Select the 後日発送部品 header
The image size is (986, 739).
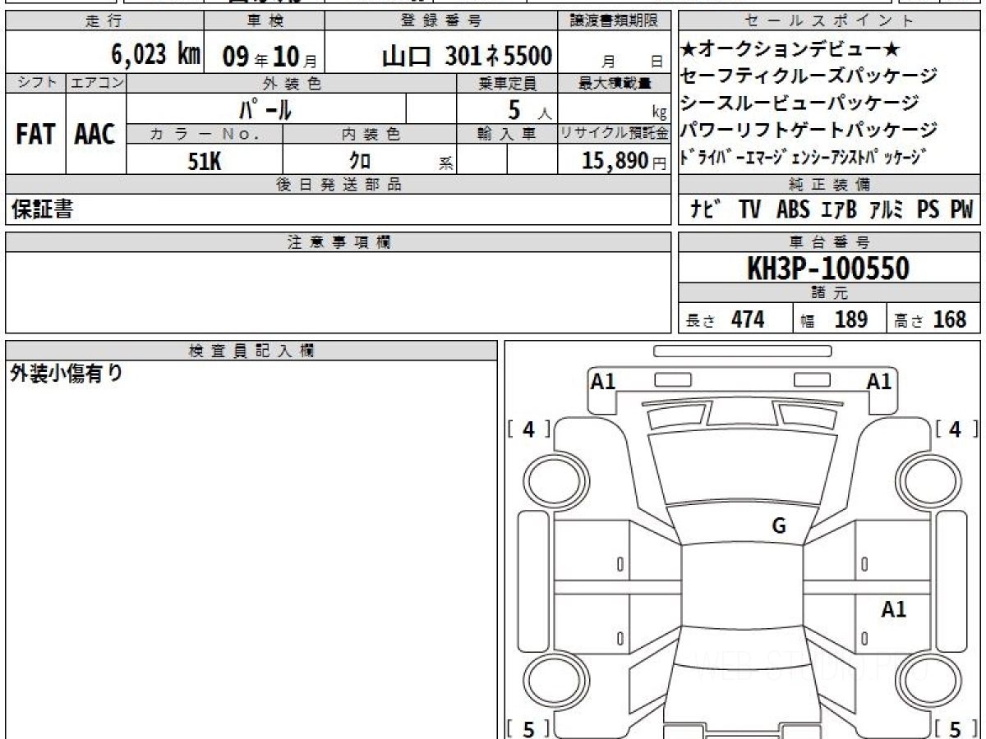point(338,185)
